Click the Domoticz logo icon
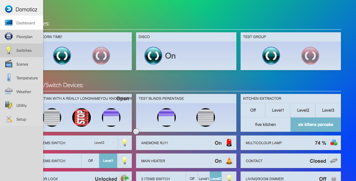 click(9, 9)
